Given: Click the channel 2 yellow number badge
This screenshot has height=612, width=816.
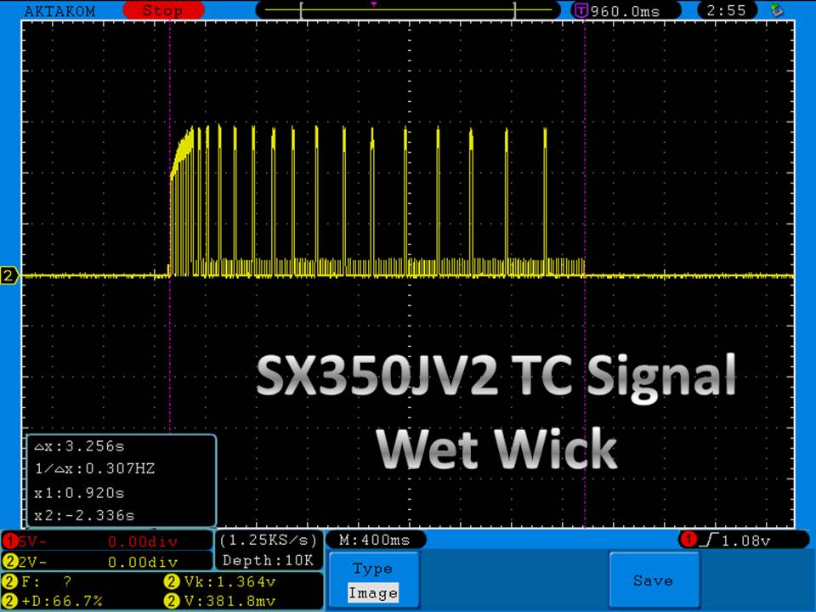Looking at the screenshot, I should pyautogui.click(x=10, y=561).
